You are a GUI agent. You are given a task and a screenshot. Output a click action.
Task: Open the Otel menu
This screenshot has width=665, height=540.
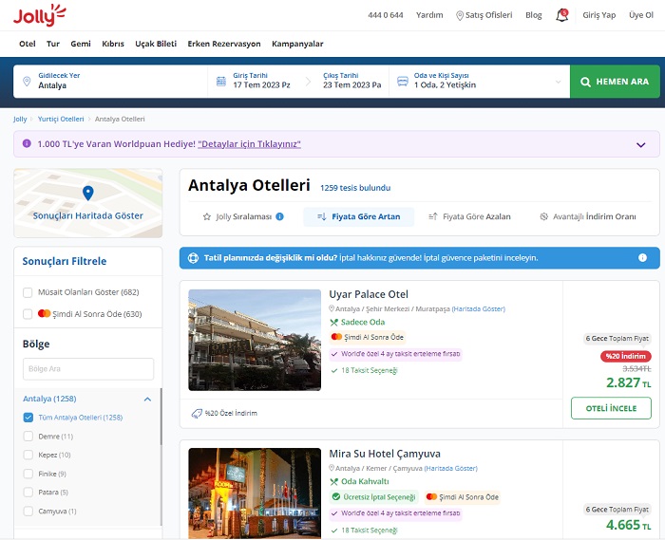point(28,44)
